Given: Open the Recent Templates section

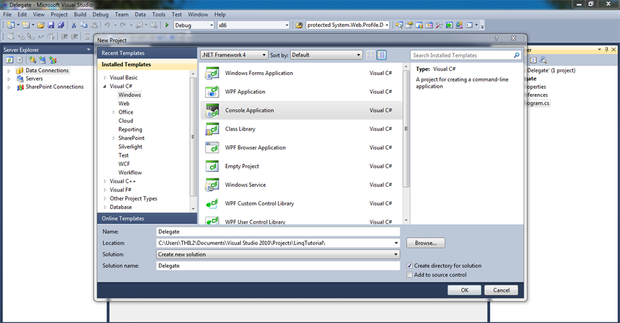Looking at the screenshot, I should coord(147,53).
